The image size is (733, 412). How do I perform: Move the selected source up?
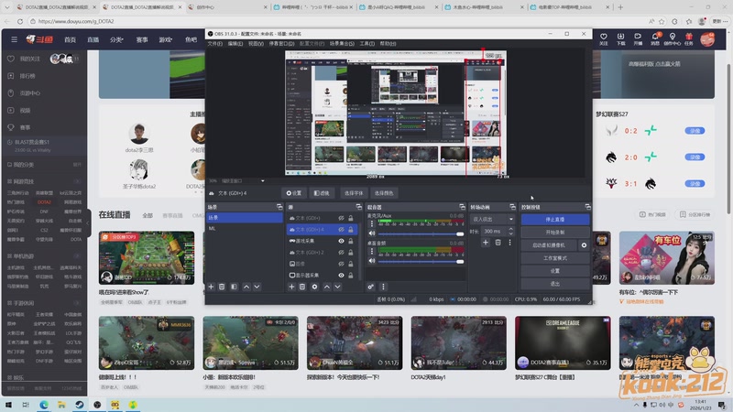click(326, 287)
